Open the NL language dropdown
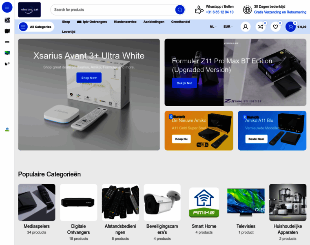The width and height of the screenshot is (310, 245). click(x=213, y=27)
